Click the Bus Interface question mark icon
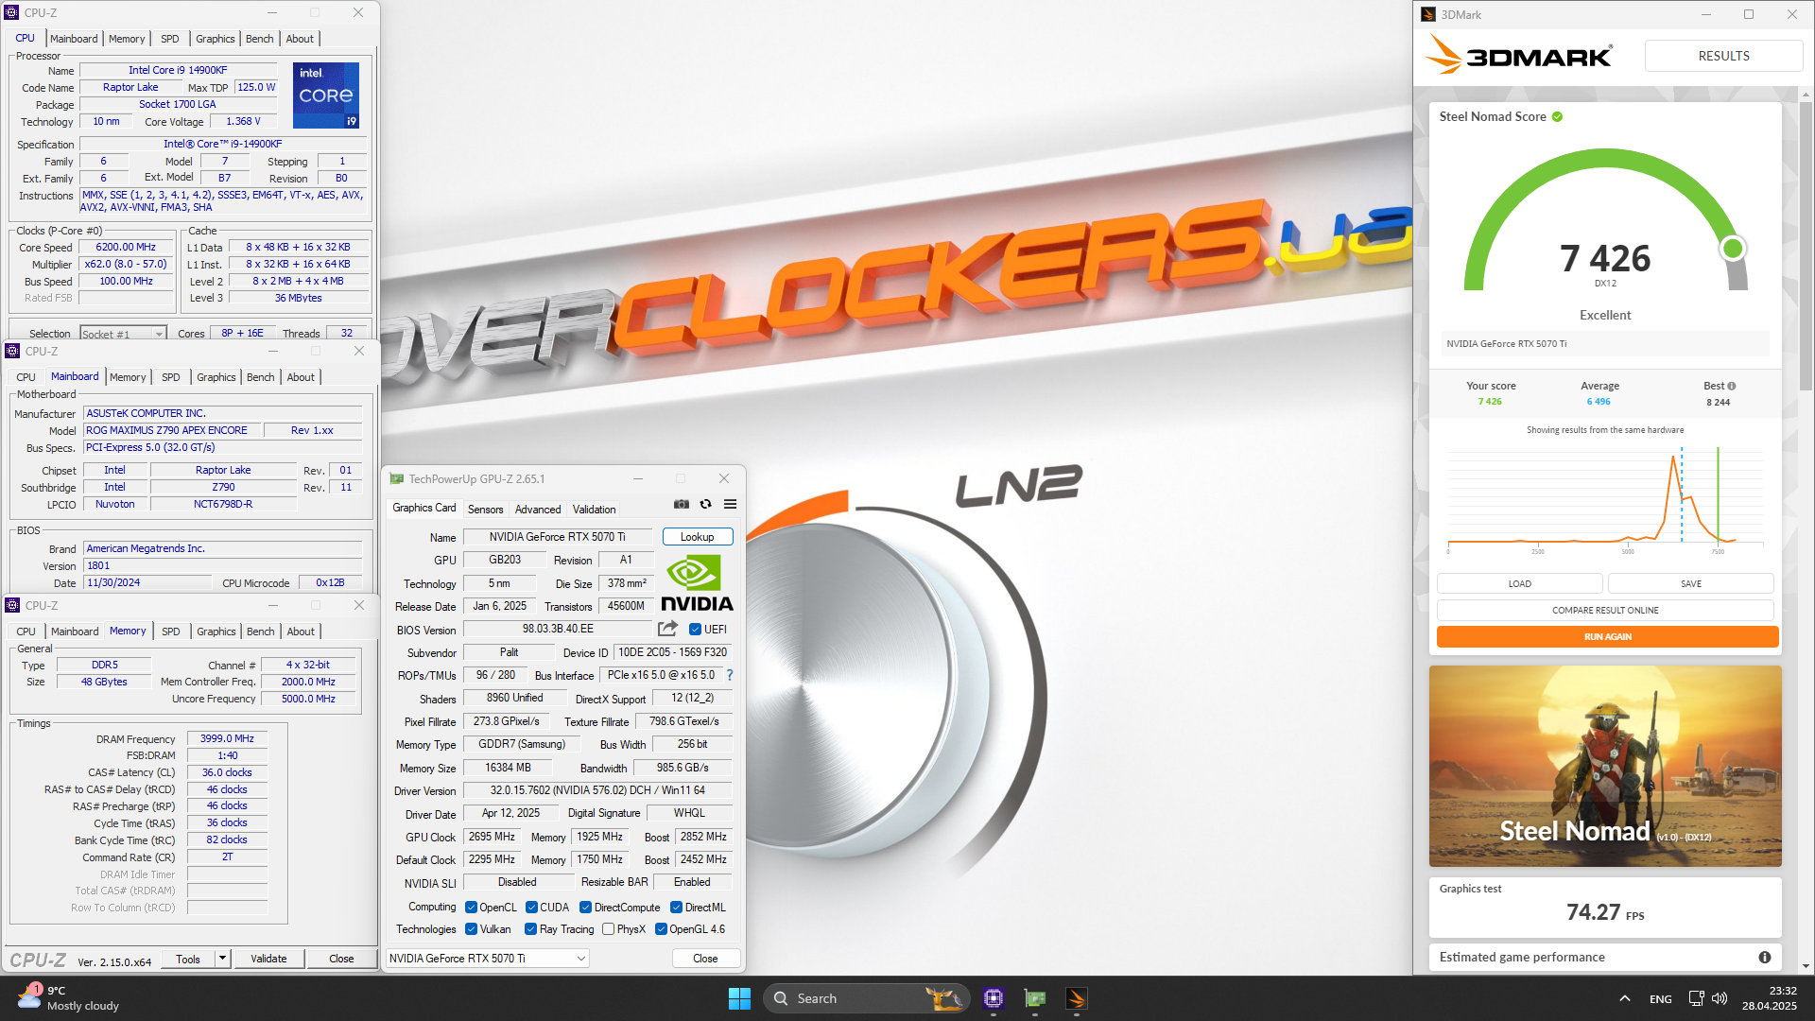Image resolution: width=1815 pixels, height=1021 pixels. click(730, 675)
